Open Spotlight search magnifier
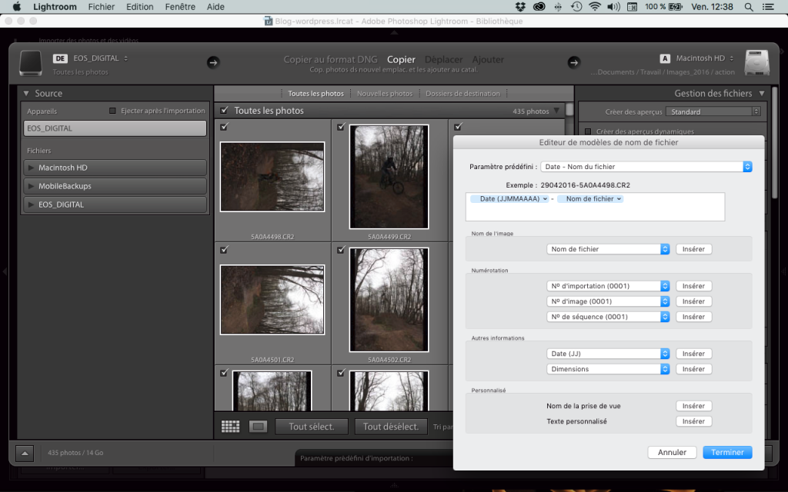Image resolution: width=788 pixels, height=492 pixels. pos(749,6)
